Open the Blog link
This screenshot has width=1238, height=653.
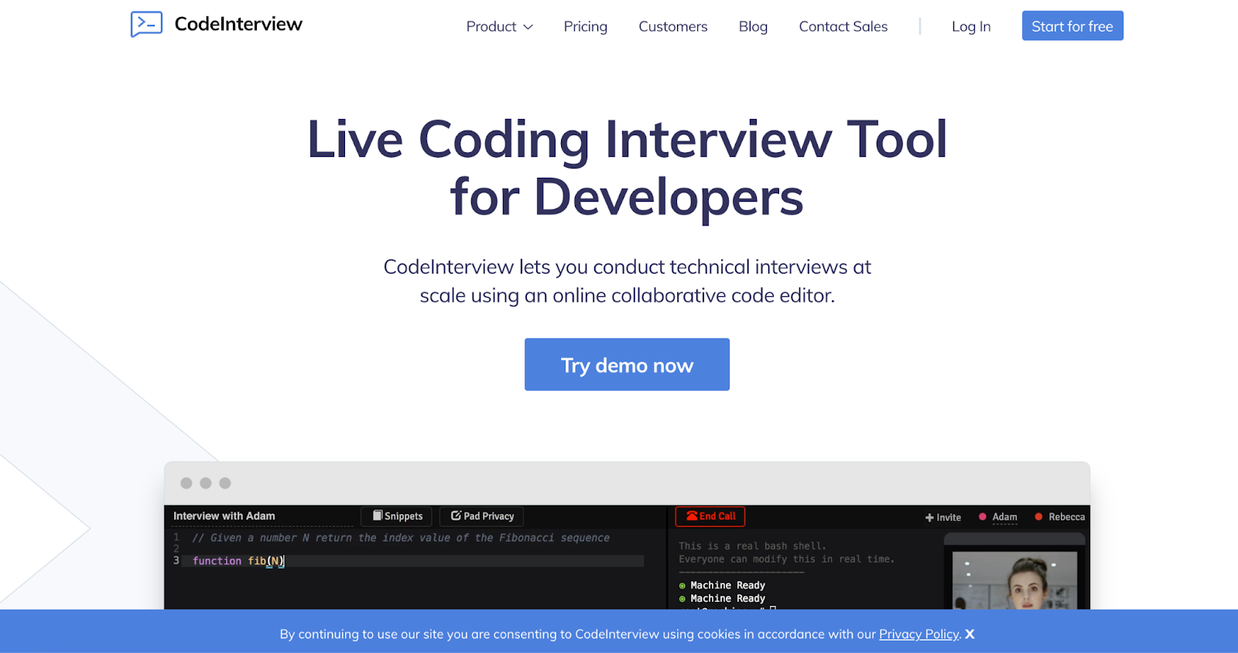[x=753, y=26]
